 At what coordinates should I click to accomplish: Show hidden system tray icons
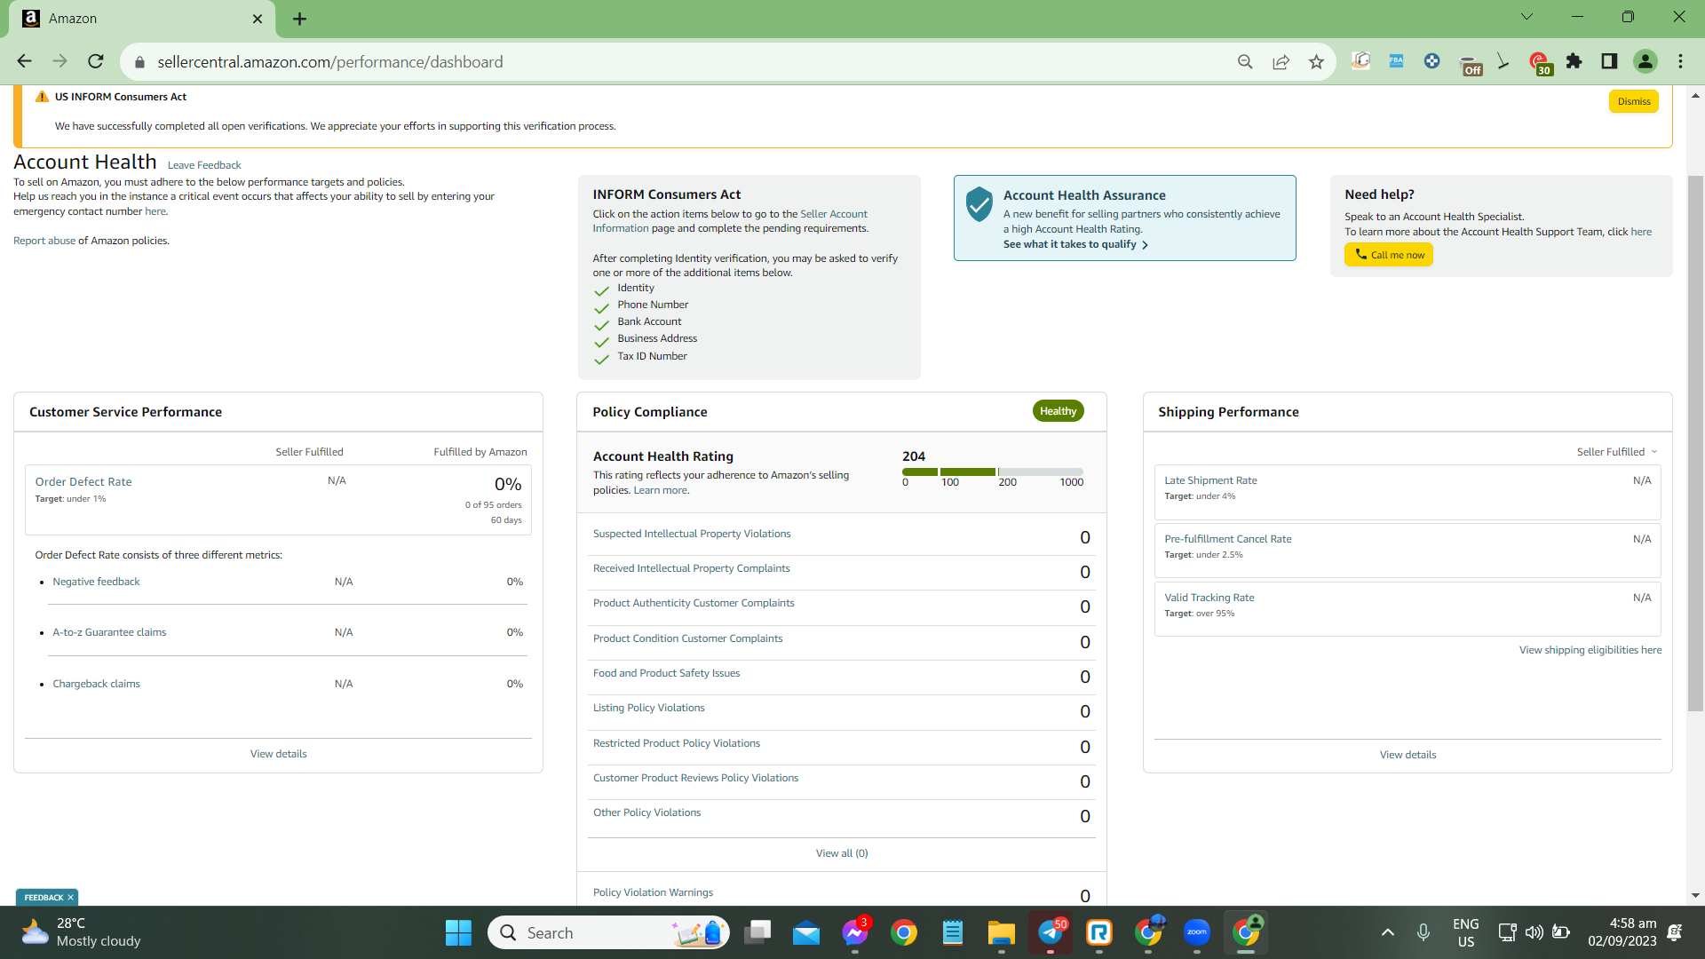click(x=1388, y=932)
